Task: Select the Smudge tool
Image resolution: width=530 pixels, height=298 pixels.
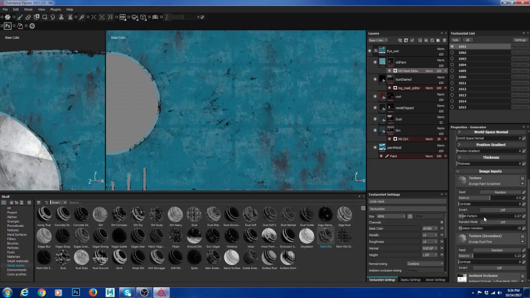Action: click(53, 17)
